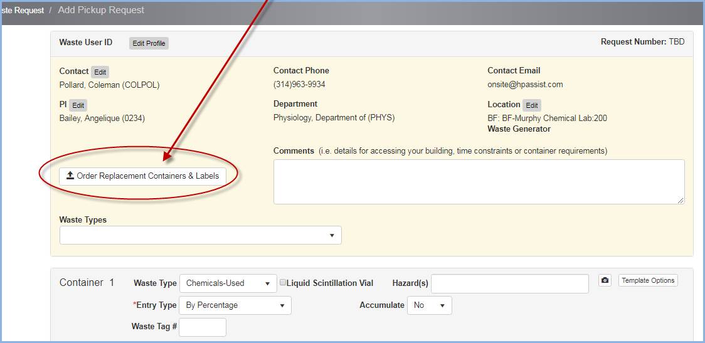This screenshot has height=343, width=705.
Task: Open the By Percentage Entry Type dropdown
Action: [235, 305]
